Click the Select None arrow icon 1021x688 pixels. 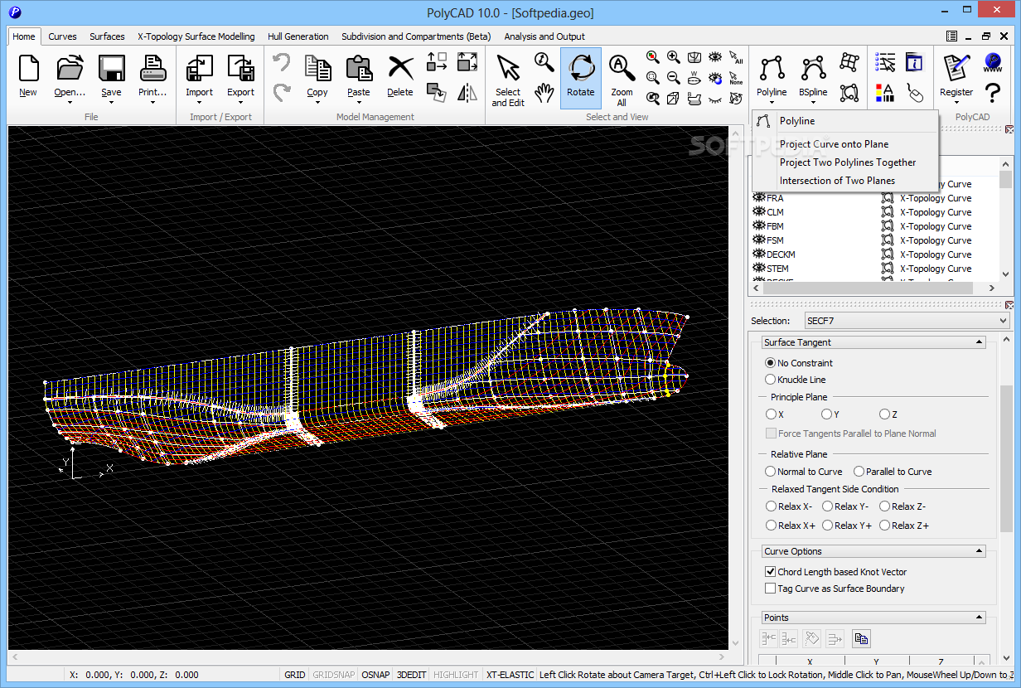(736, 78)
